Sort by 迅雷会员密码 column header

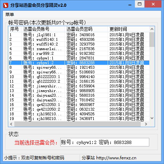click(86, 29)
